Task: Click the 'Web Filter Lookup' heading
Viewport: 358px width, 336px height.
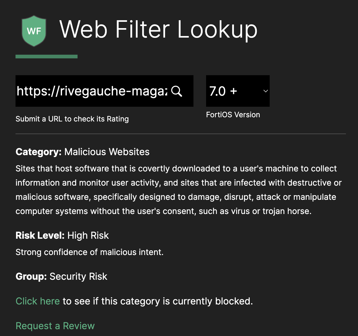Action: coord(158,29)
